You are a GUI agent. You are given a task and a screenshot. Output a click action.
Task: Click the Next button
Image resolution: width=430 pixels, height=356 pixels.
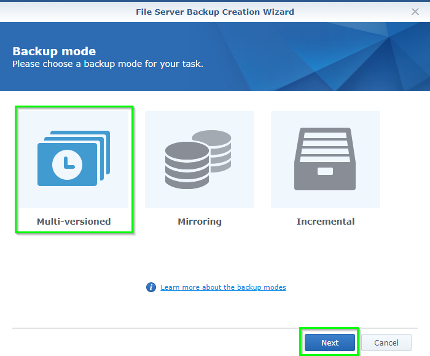[330, 342]
